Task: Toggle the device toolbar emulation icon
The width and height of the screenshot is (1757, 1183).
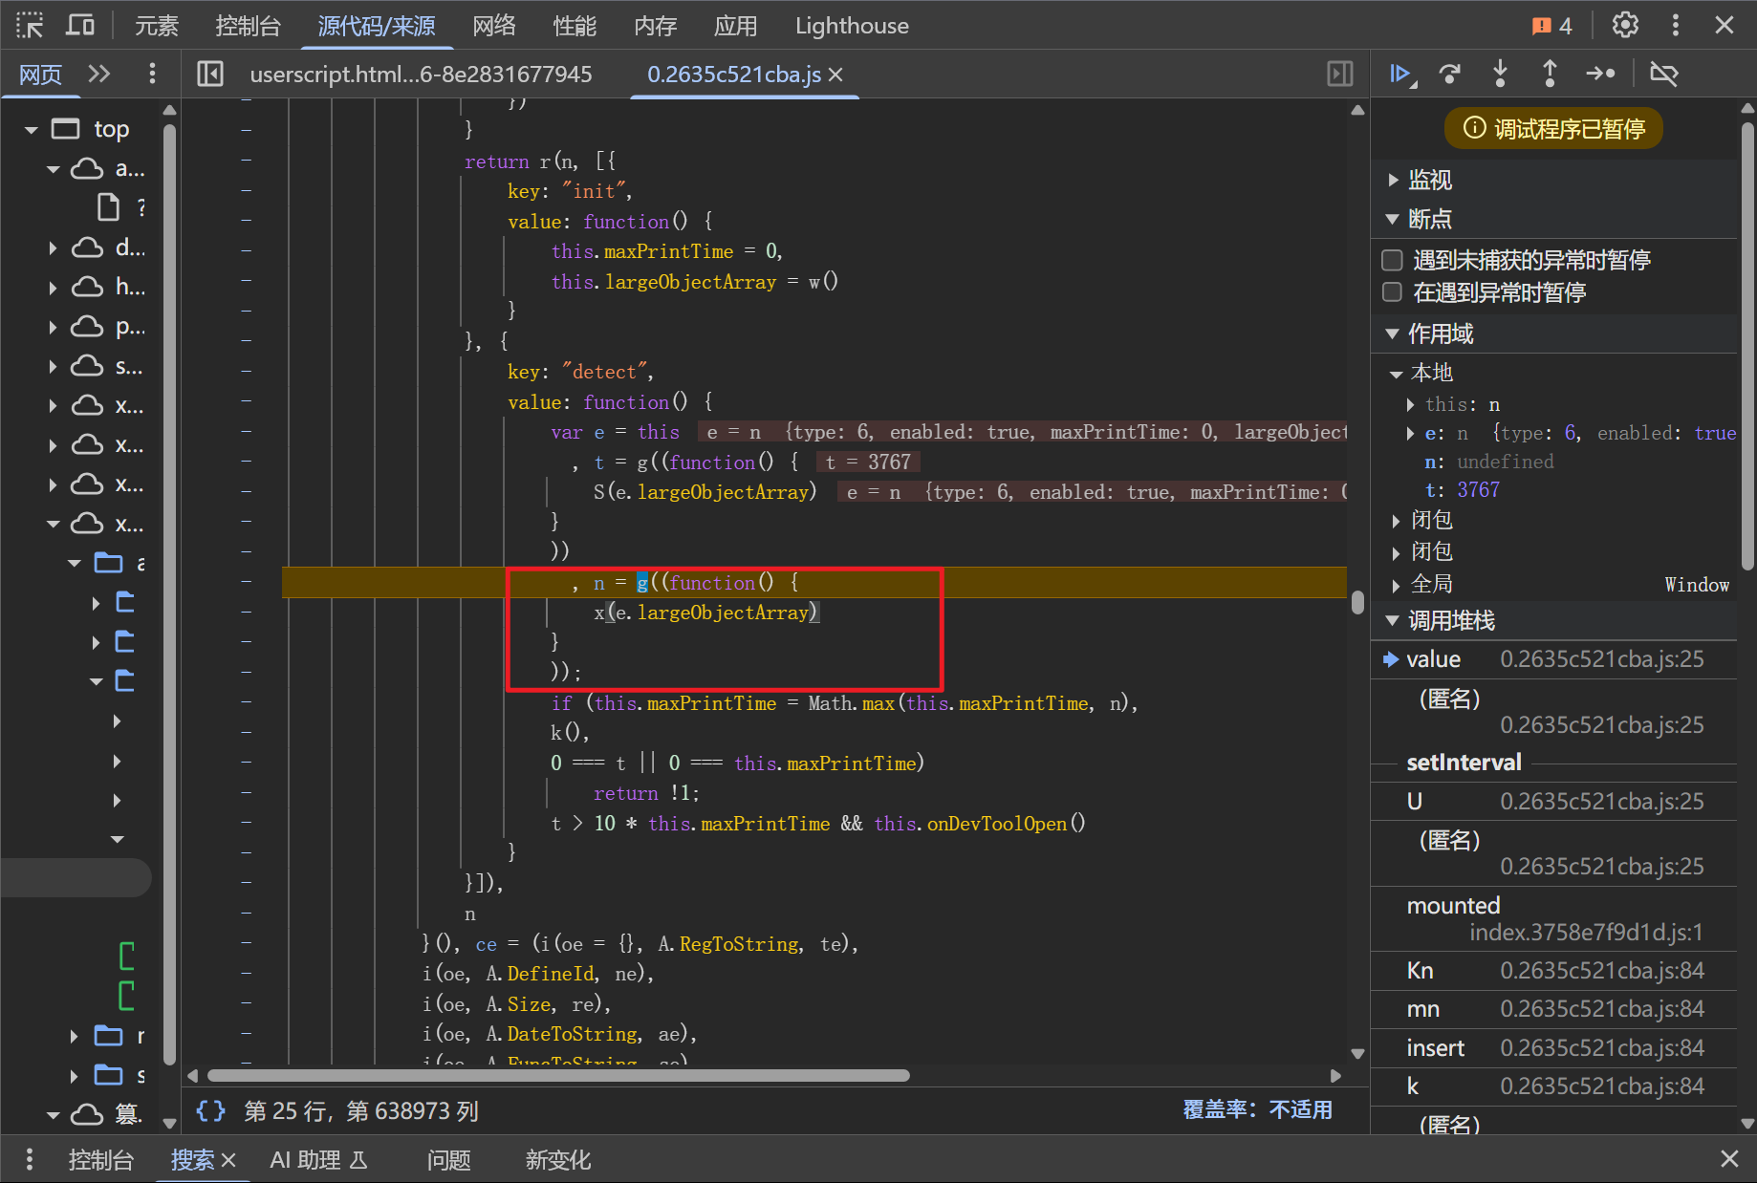Action: 80,26
